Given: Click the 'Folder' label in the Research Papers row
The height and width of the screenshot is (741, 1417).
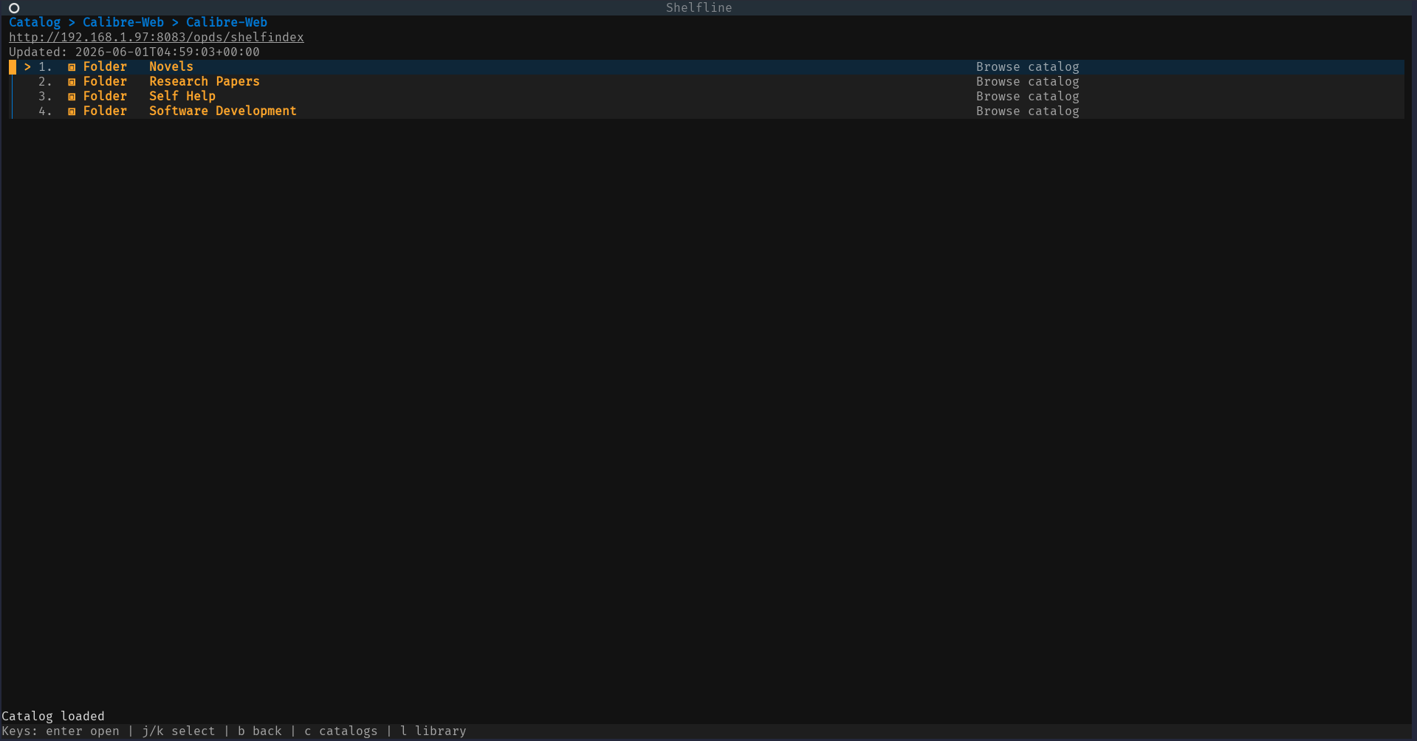Looking at the screenshot, I should 105,81.
